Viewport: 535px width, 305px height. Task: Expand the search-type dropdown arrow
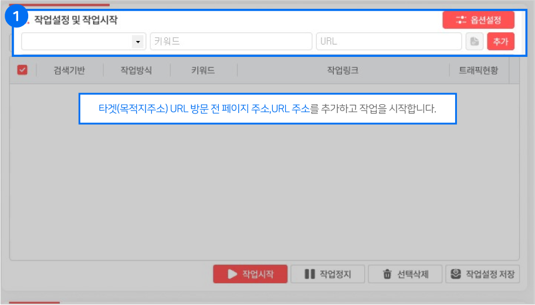[138, 42]
